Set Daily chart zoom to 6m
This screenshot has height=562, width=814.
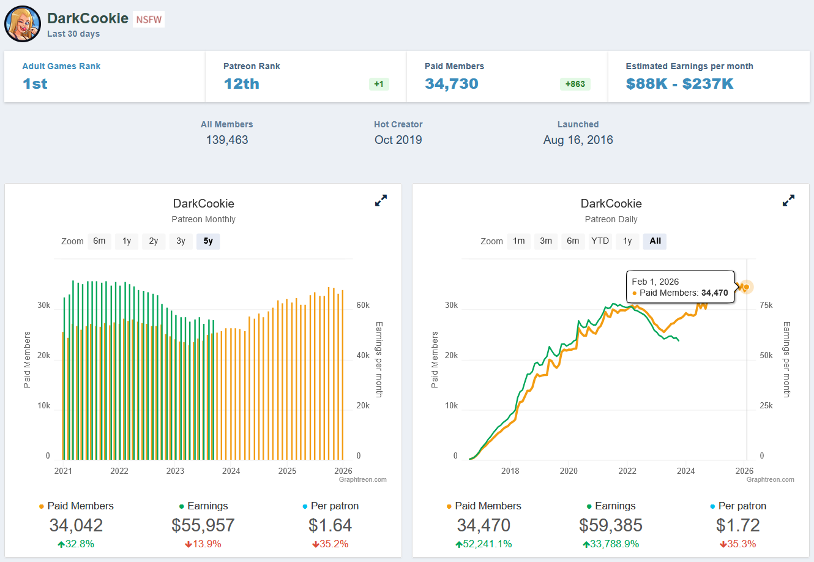point(573,241)
